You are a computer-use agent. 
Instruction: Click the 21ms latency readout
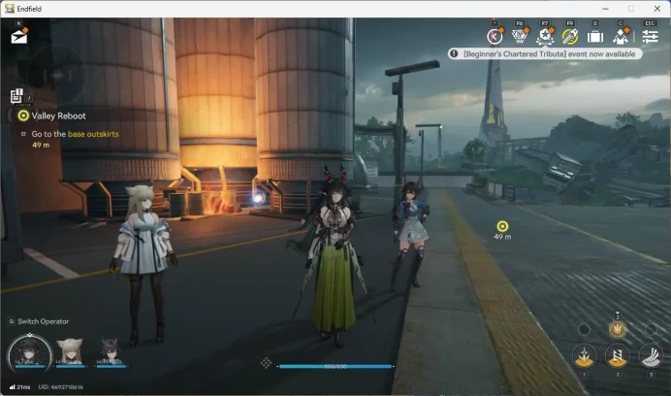(x=23, y=387)
